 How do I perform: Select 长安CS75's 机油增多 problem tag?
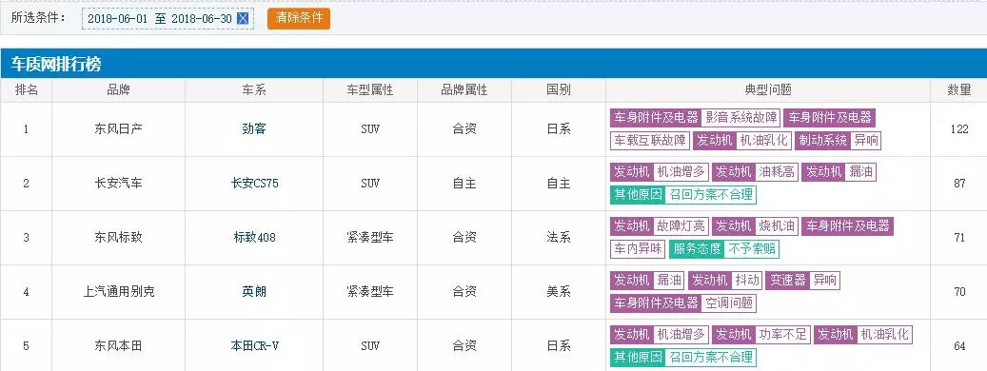[660, 171]
